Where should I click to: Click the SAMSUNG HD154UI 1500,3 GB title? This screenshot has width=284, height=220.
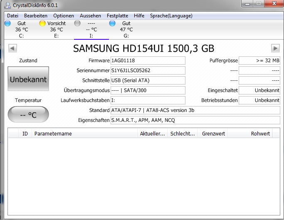pyautogui.click(x=143, y=48)
